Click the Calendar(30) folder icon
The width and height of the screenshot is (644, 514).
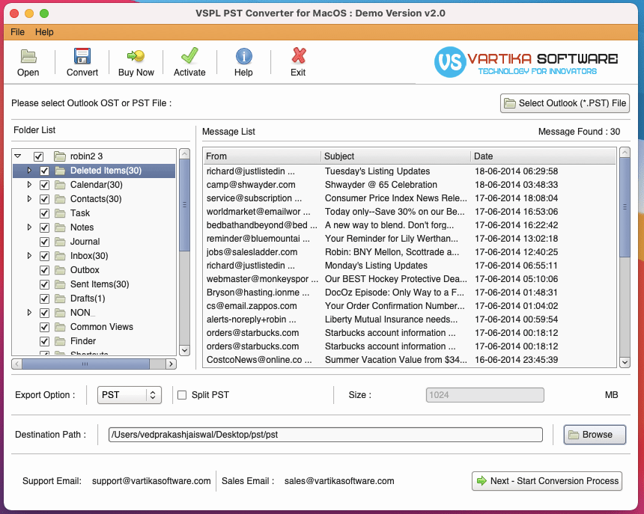click(x=61, y=185)
